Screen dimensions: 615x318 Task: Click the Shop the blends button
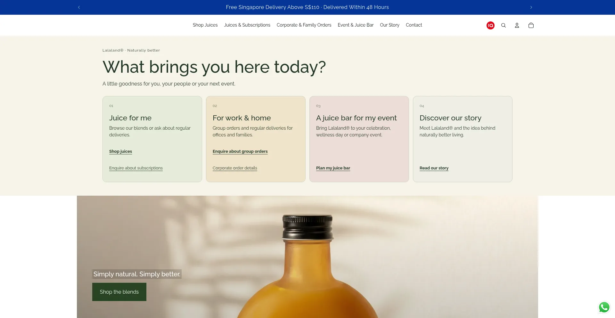point(119,292)
